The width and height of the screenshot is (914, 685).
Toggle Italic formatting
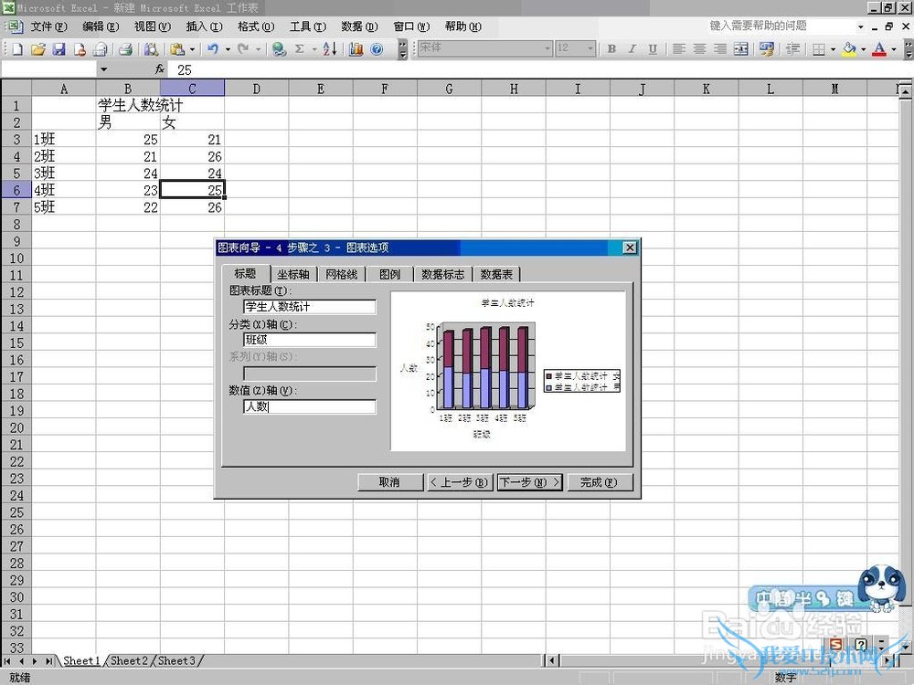pyautogui.click(x=632, y=49)
